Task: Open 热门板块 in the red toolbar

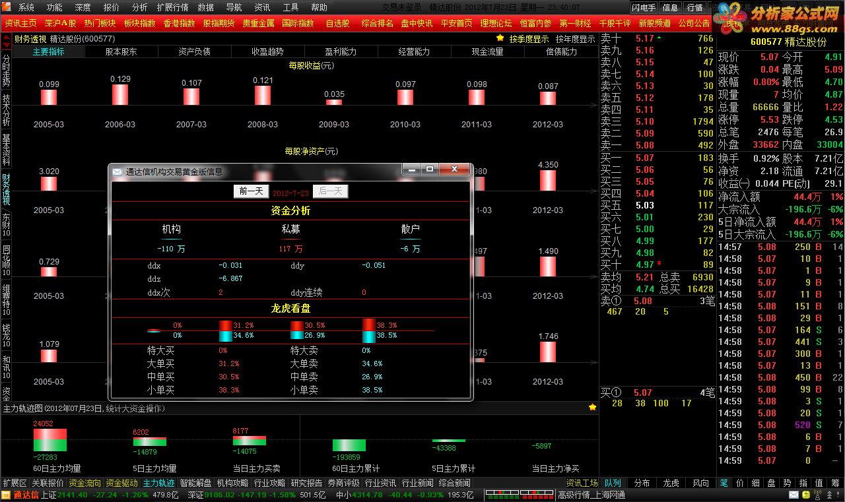Action: (x=100, y=23)
